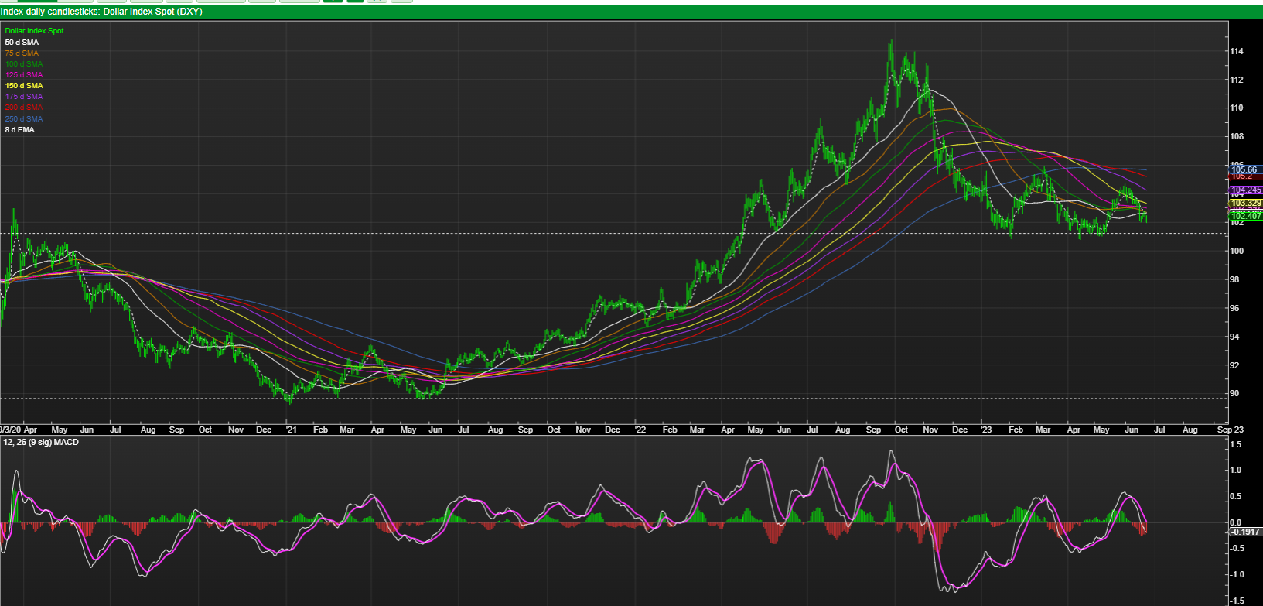Viewport: 1263px width, 606px height.
Task: Click the "'21" year label on time axis
Action: pos(291,430)
